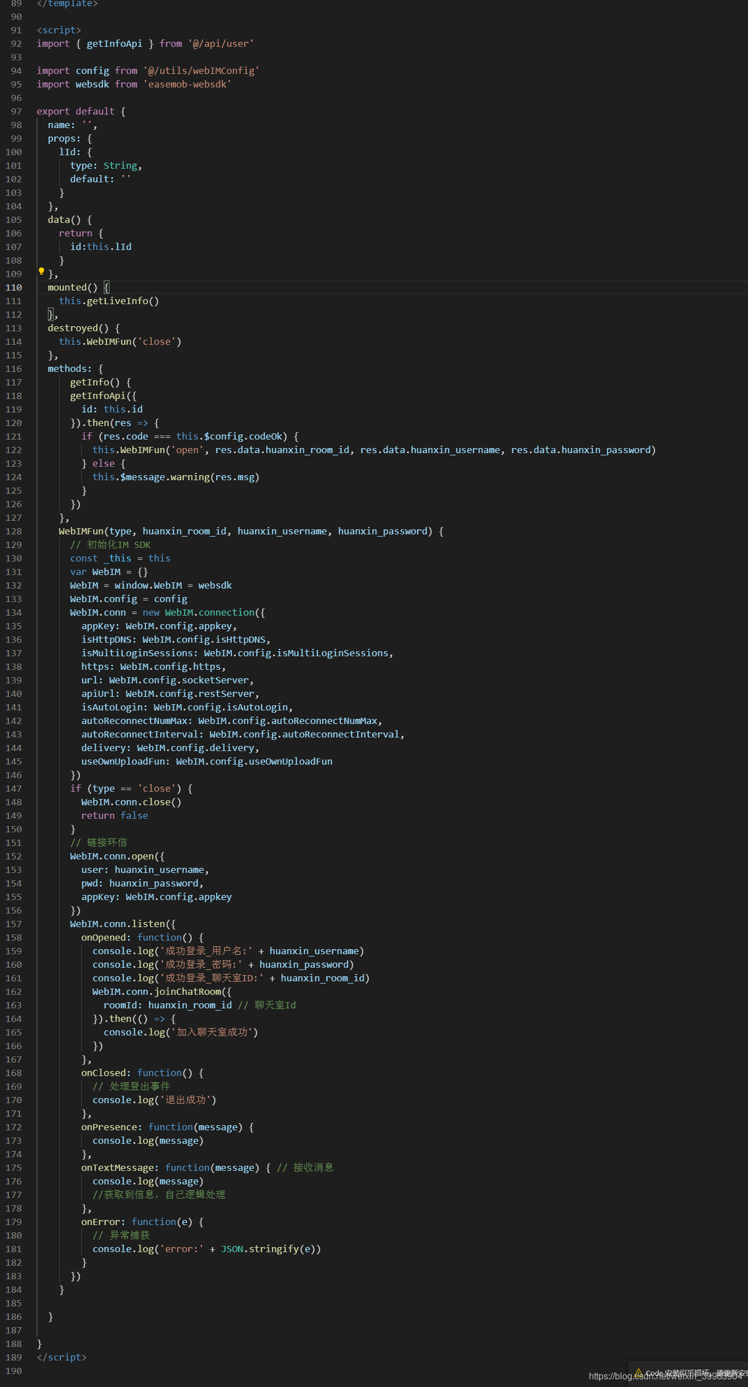Click the closing </script> tag
This screenshot has width=748, height=1387.
(x=61, y=1357)
